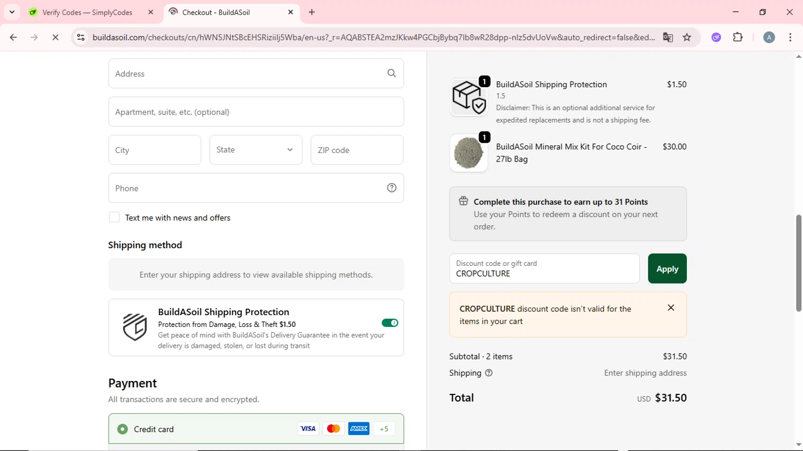Image resolution: width=803 pixels, height=451 pixels.
Task: Click the browser URL address bar
Action: (x=373, y=37)
